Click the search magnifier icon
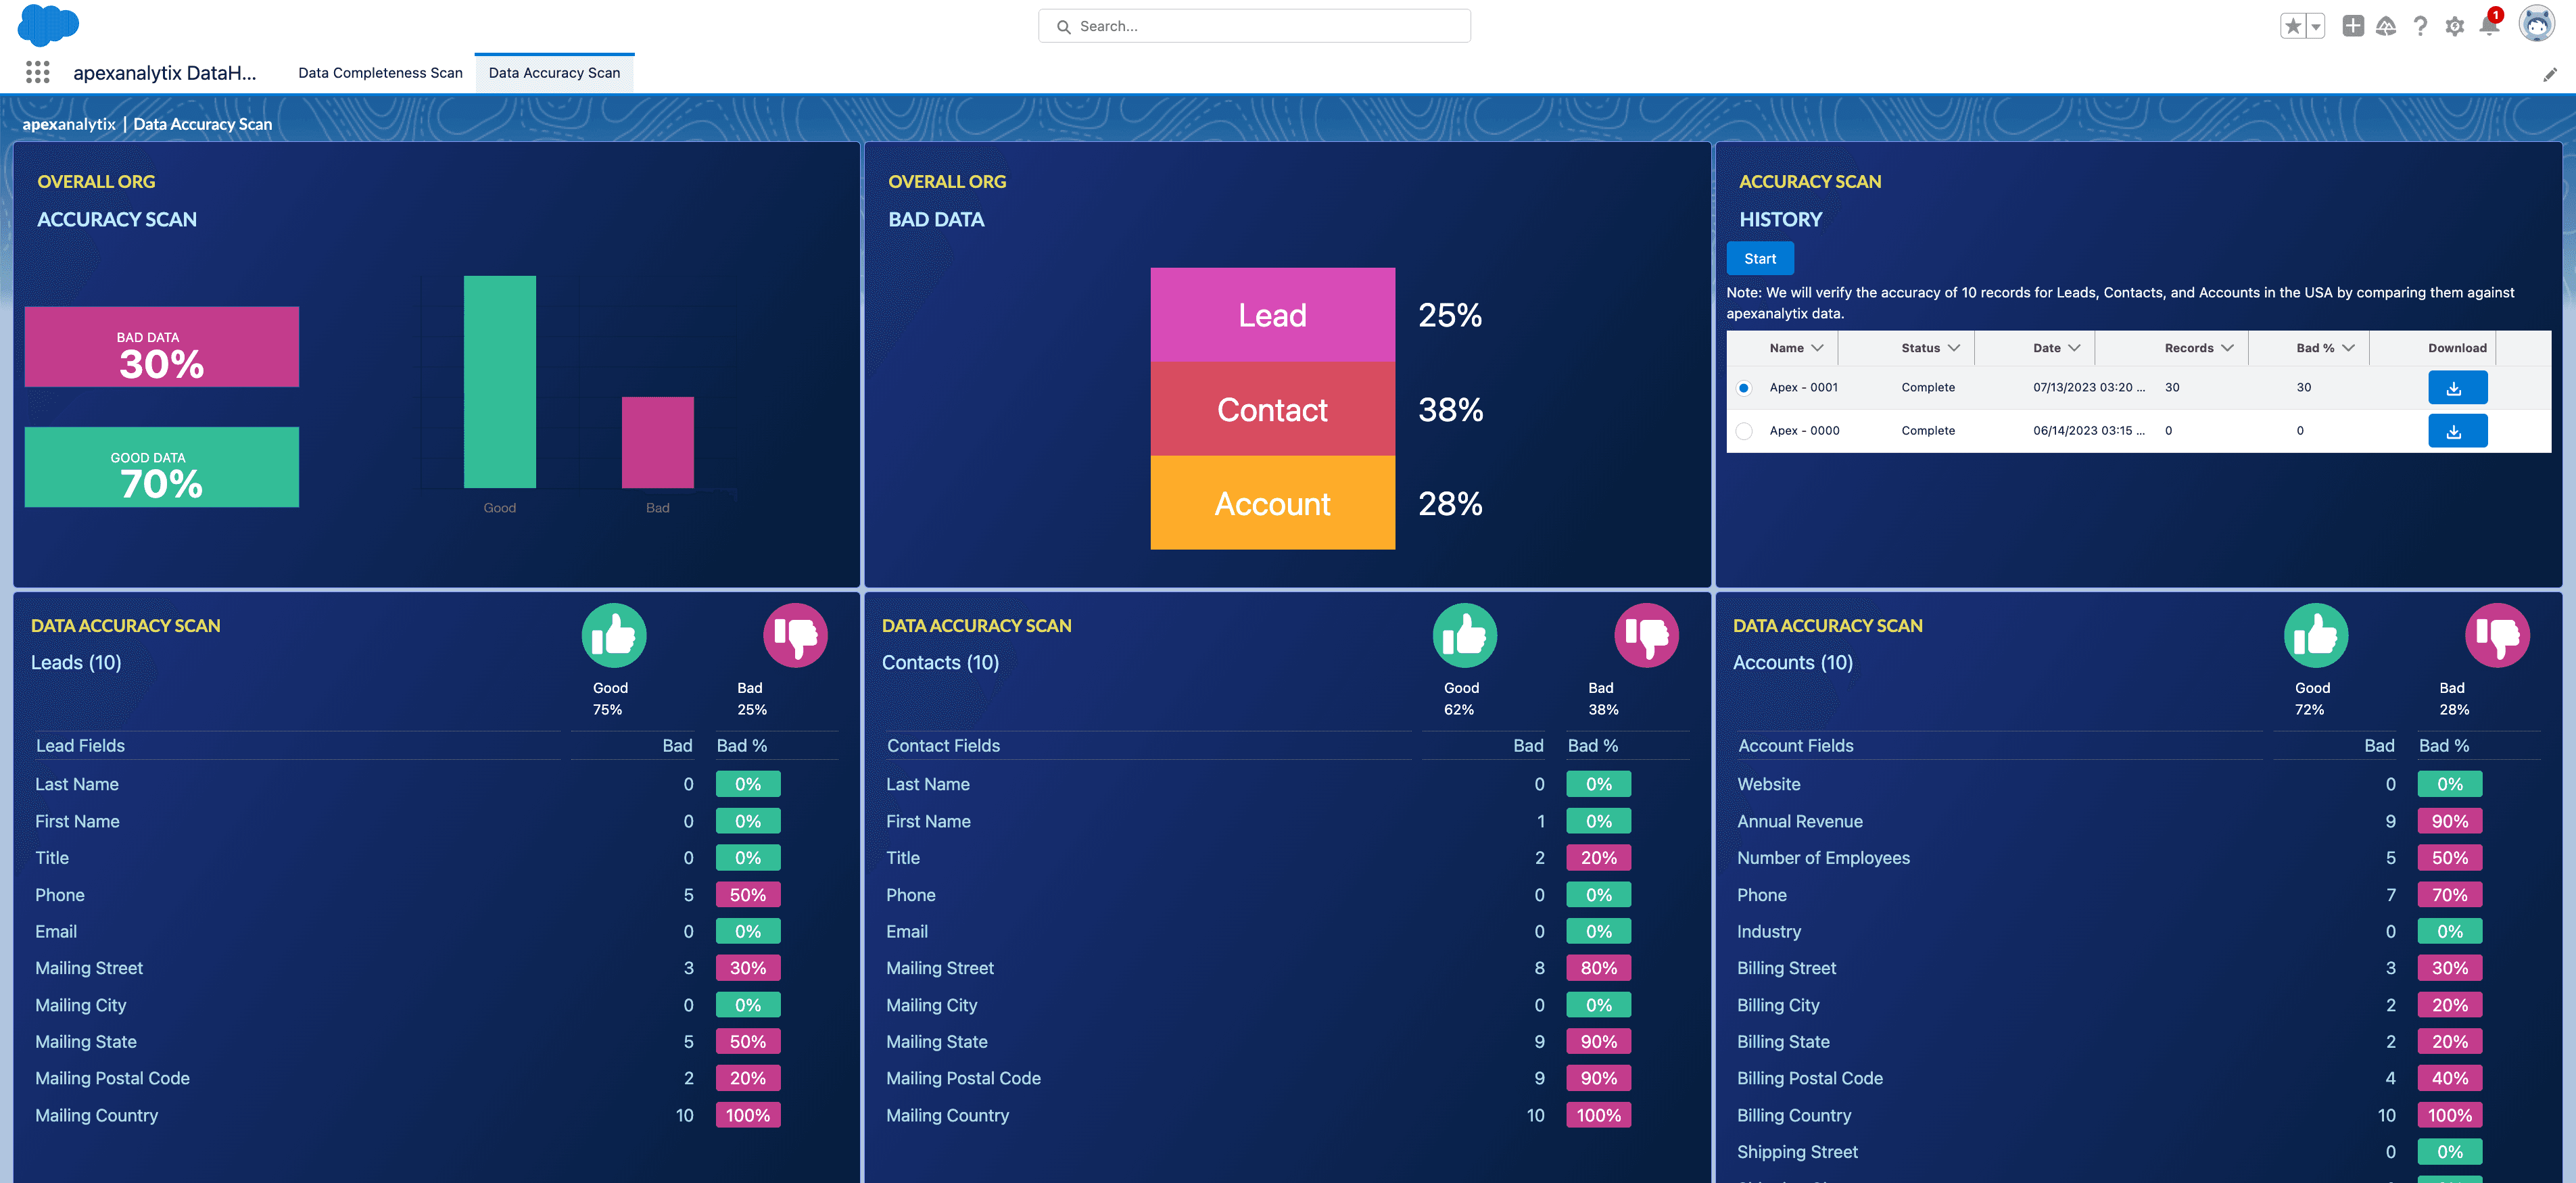This screenshot has height=1183, width=2576. tap(1063, 27)
